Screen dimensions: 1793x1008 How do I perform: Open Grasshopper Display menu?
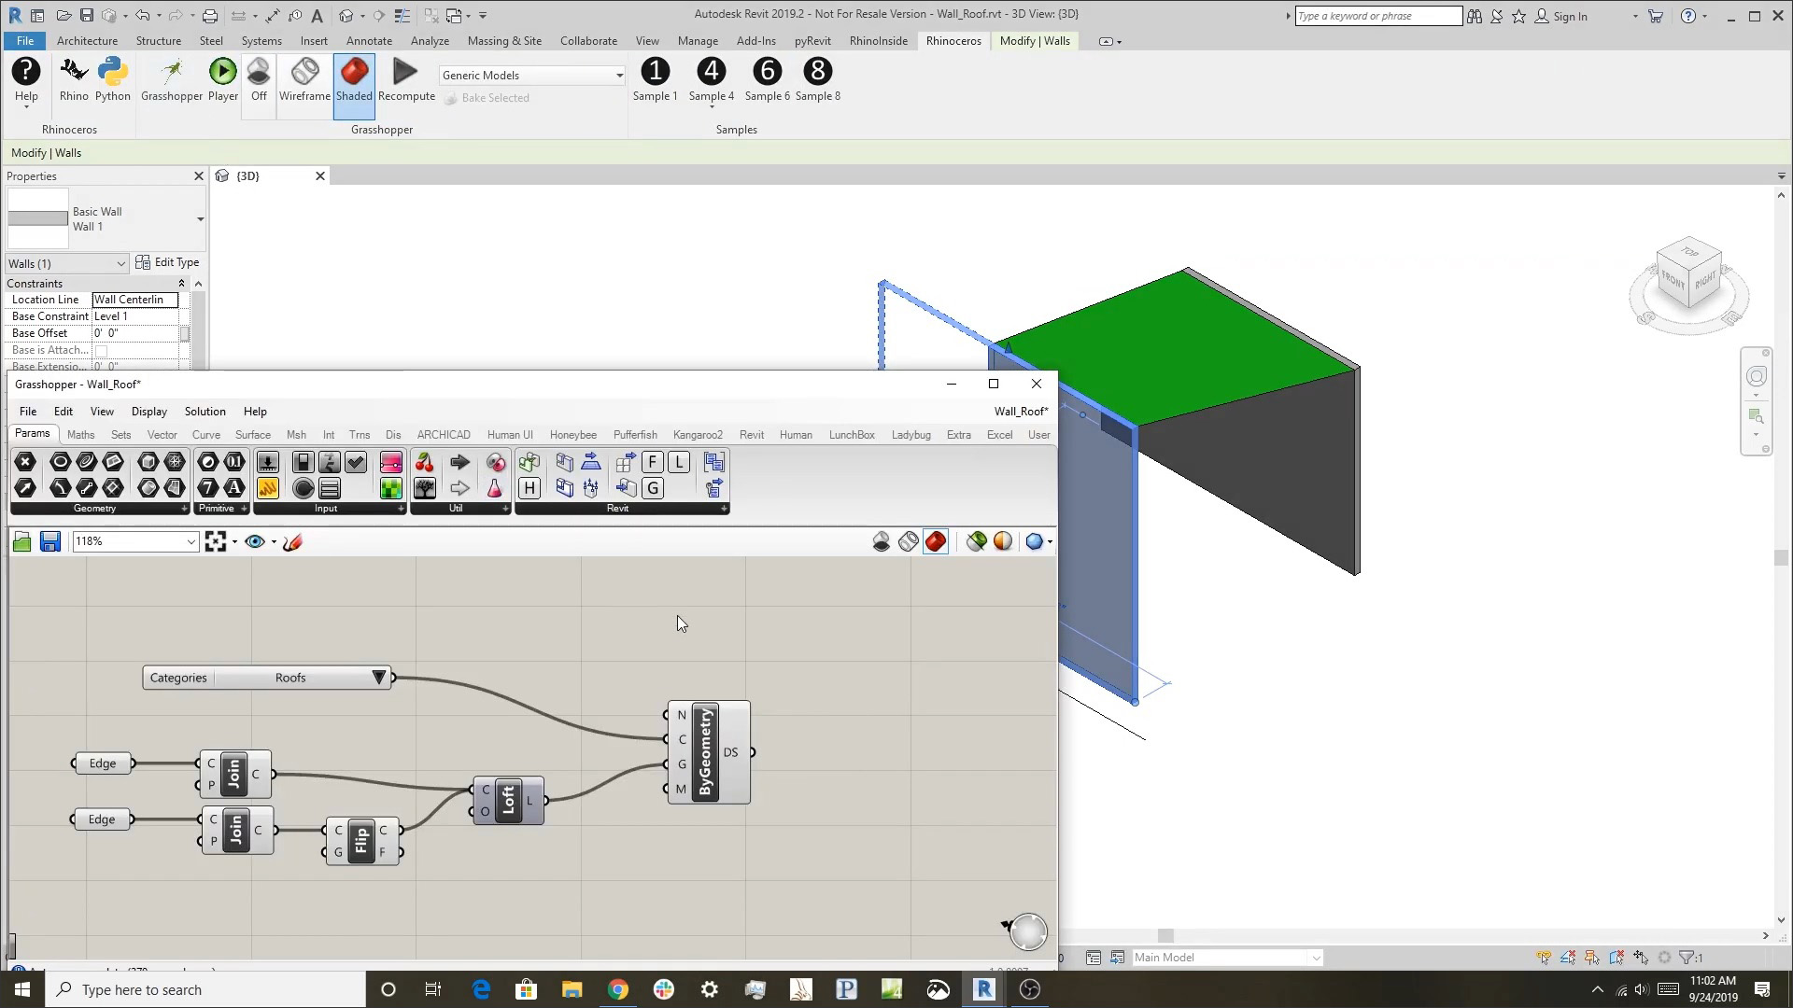coord(148,412)
